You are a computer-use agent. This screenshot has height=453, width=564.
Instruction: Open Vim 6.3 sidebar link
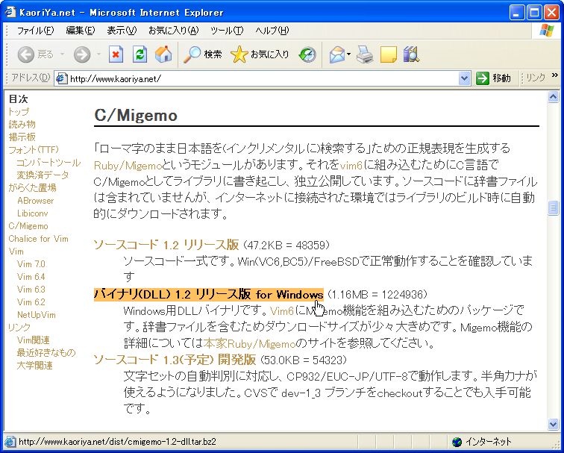(x=31, y=290)
